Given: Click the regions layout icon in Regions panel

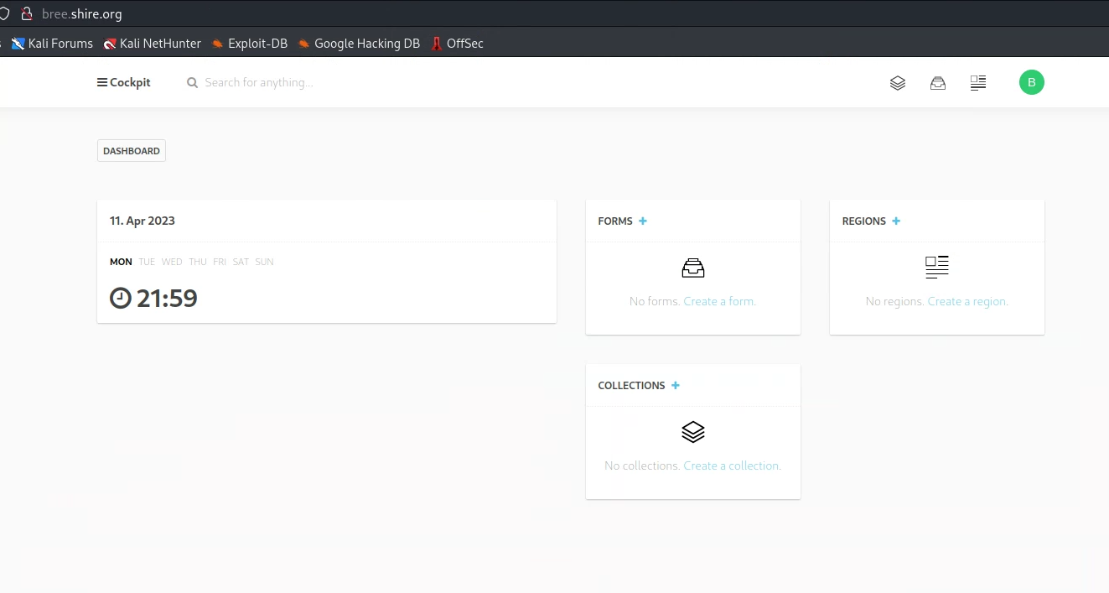Looking at the screenshot, I should pos(936,268).
